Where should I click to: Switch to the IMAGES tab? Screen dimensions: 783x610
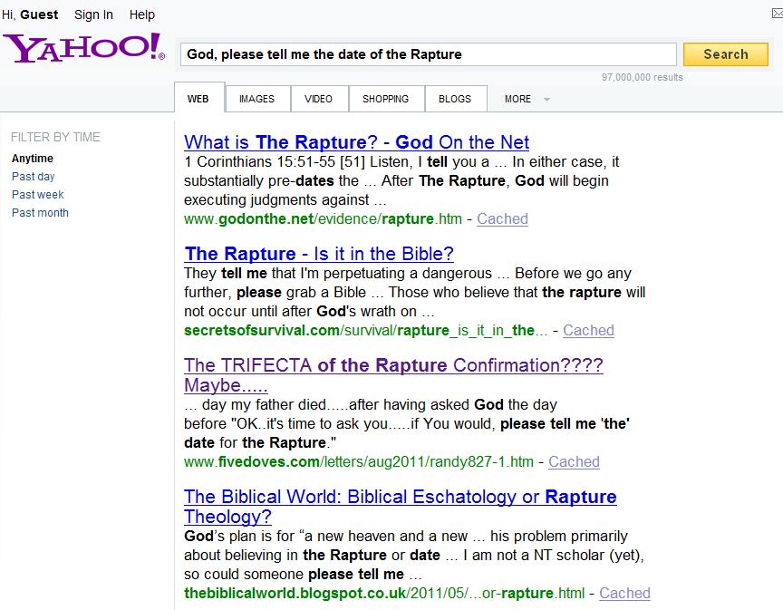click(x=257, y=99)
